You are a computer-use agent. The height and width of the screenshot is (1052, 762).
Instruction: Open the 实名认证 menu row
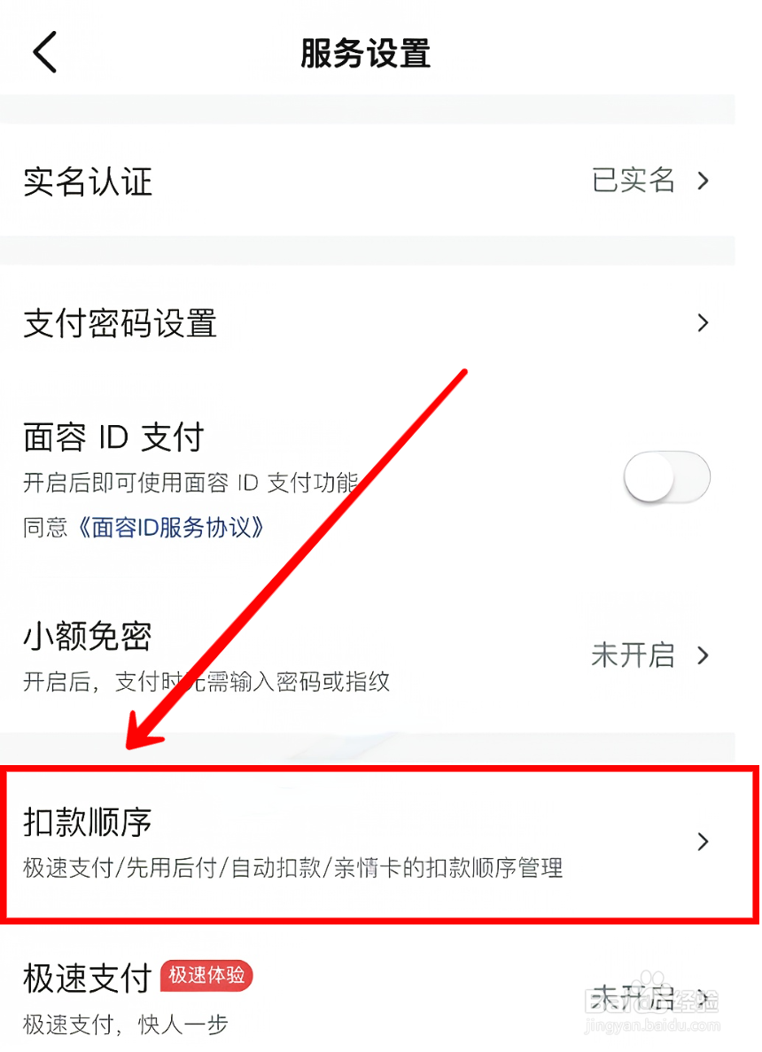click(367, 181)
